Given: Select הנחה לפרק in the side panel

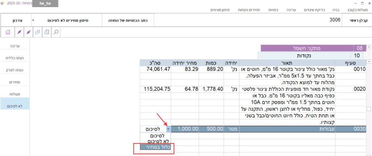Looking at the screenshot, I should point(15,70).
